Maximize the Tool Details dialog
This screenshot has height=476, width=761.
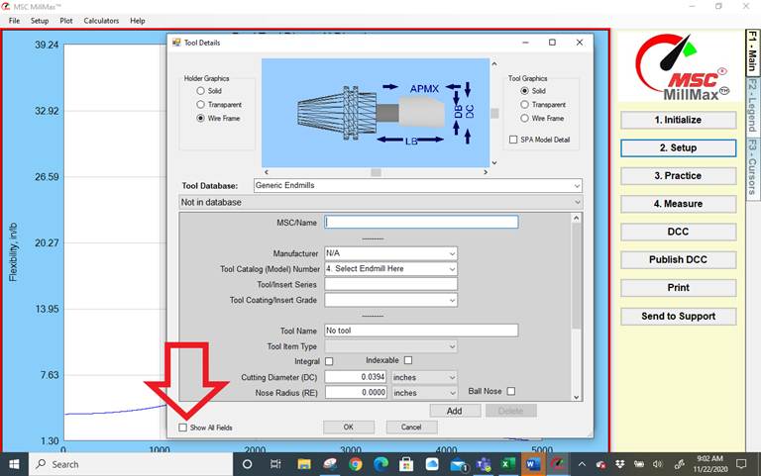pyautogui.click(x=552, y=43)
